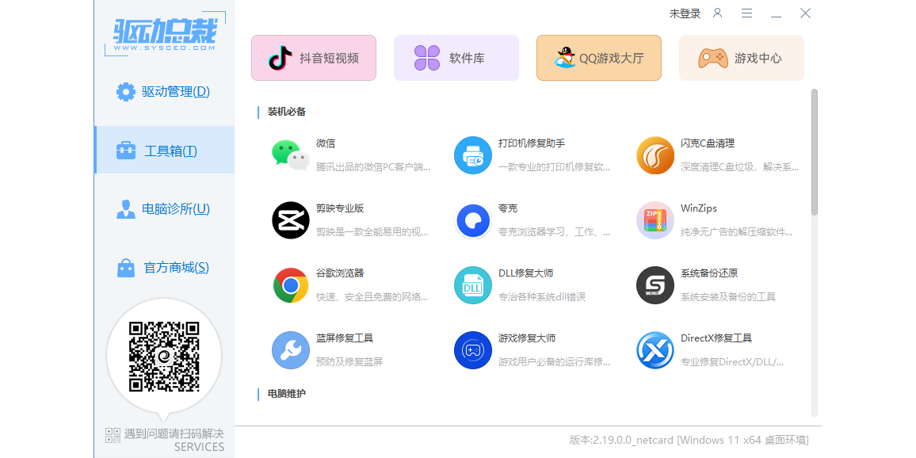Click the version text 版本:2.19.0.0_netcard
The height and width of the screenshot is (458, 916).
621,440
